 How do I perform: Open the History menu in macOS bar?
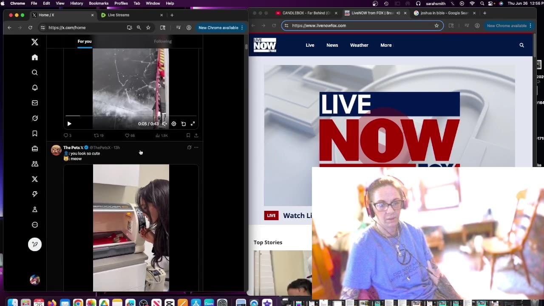click(76, 3)
